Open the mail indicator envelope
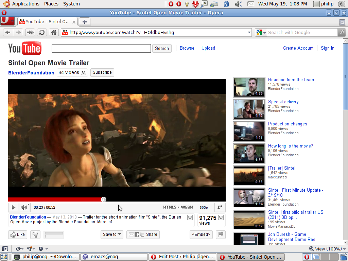 [250, 4]
